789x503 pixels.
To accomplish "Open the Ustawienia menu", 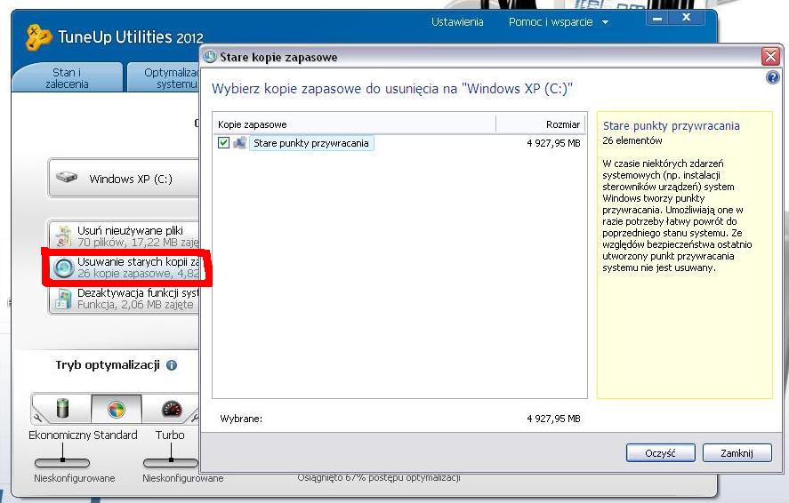I will click(x=457, y=22).
